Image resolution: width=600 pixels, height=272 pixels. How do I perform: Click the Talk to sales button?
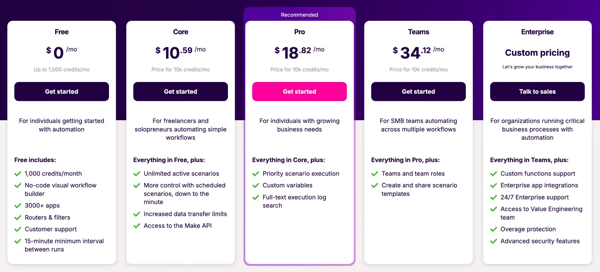coord(537,92)
